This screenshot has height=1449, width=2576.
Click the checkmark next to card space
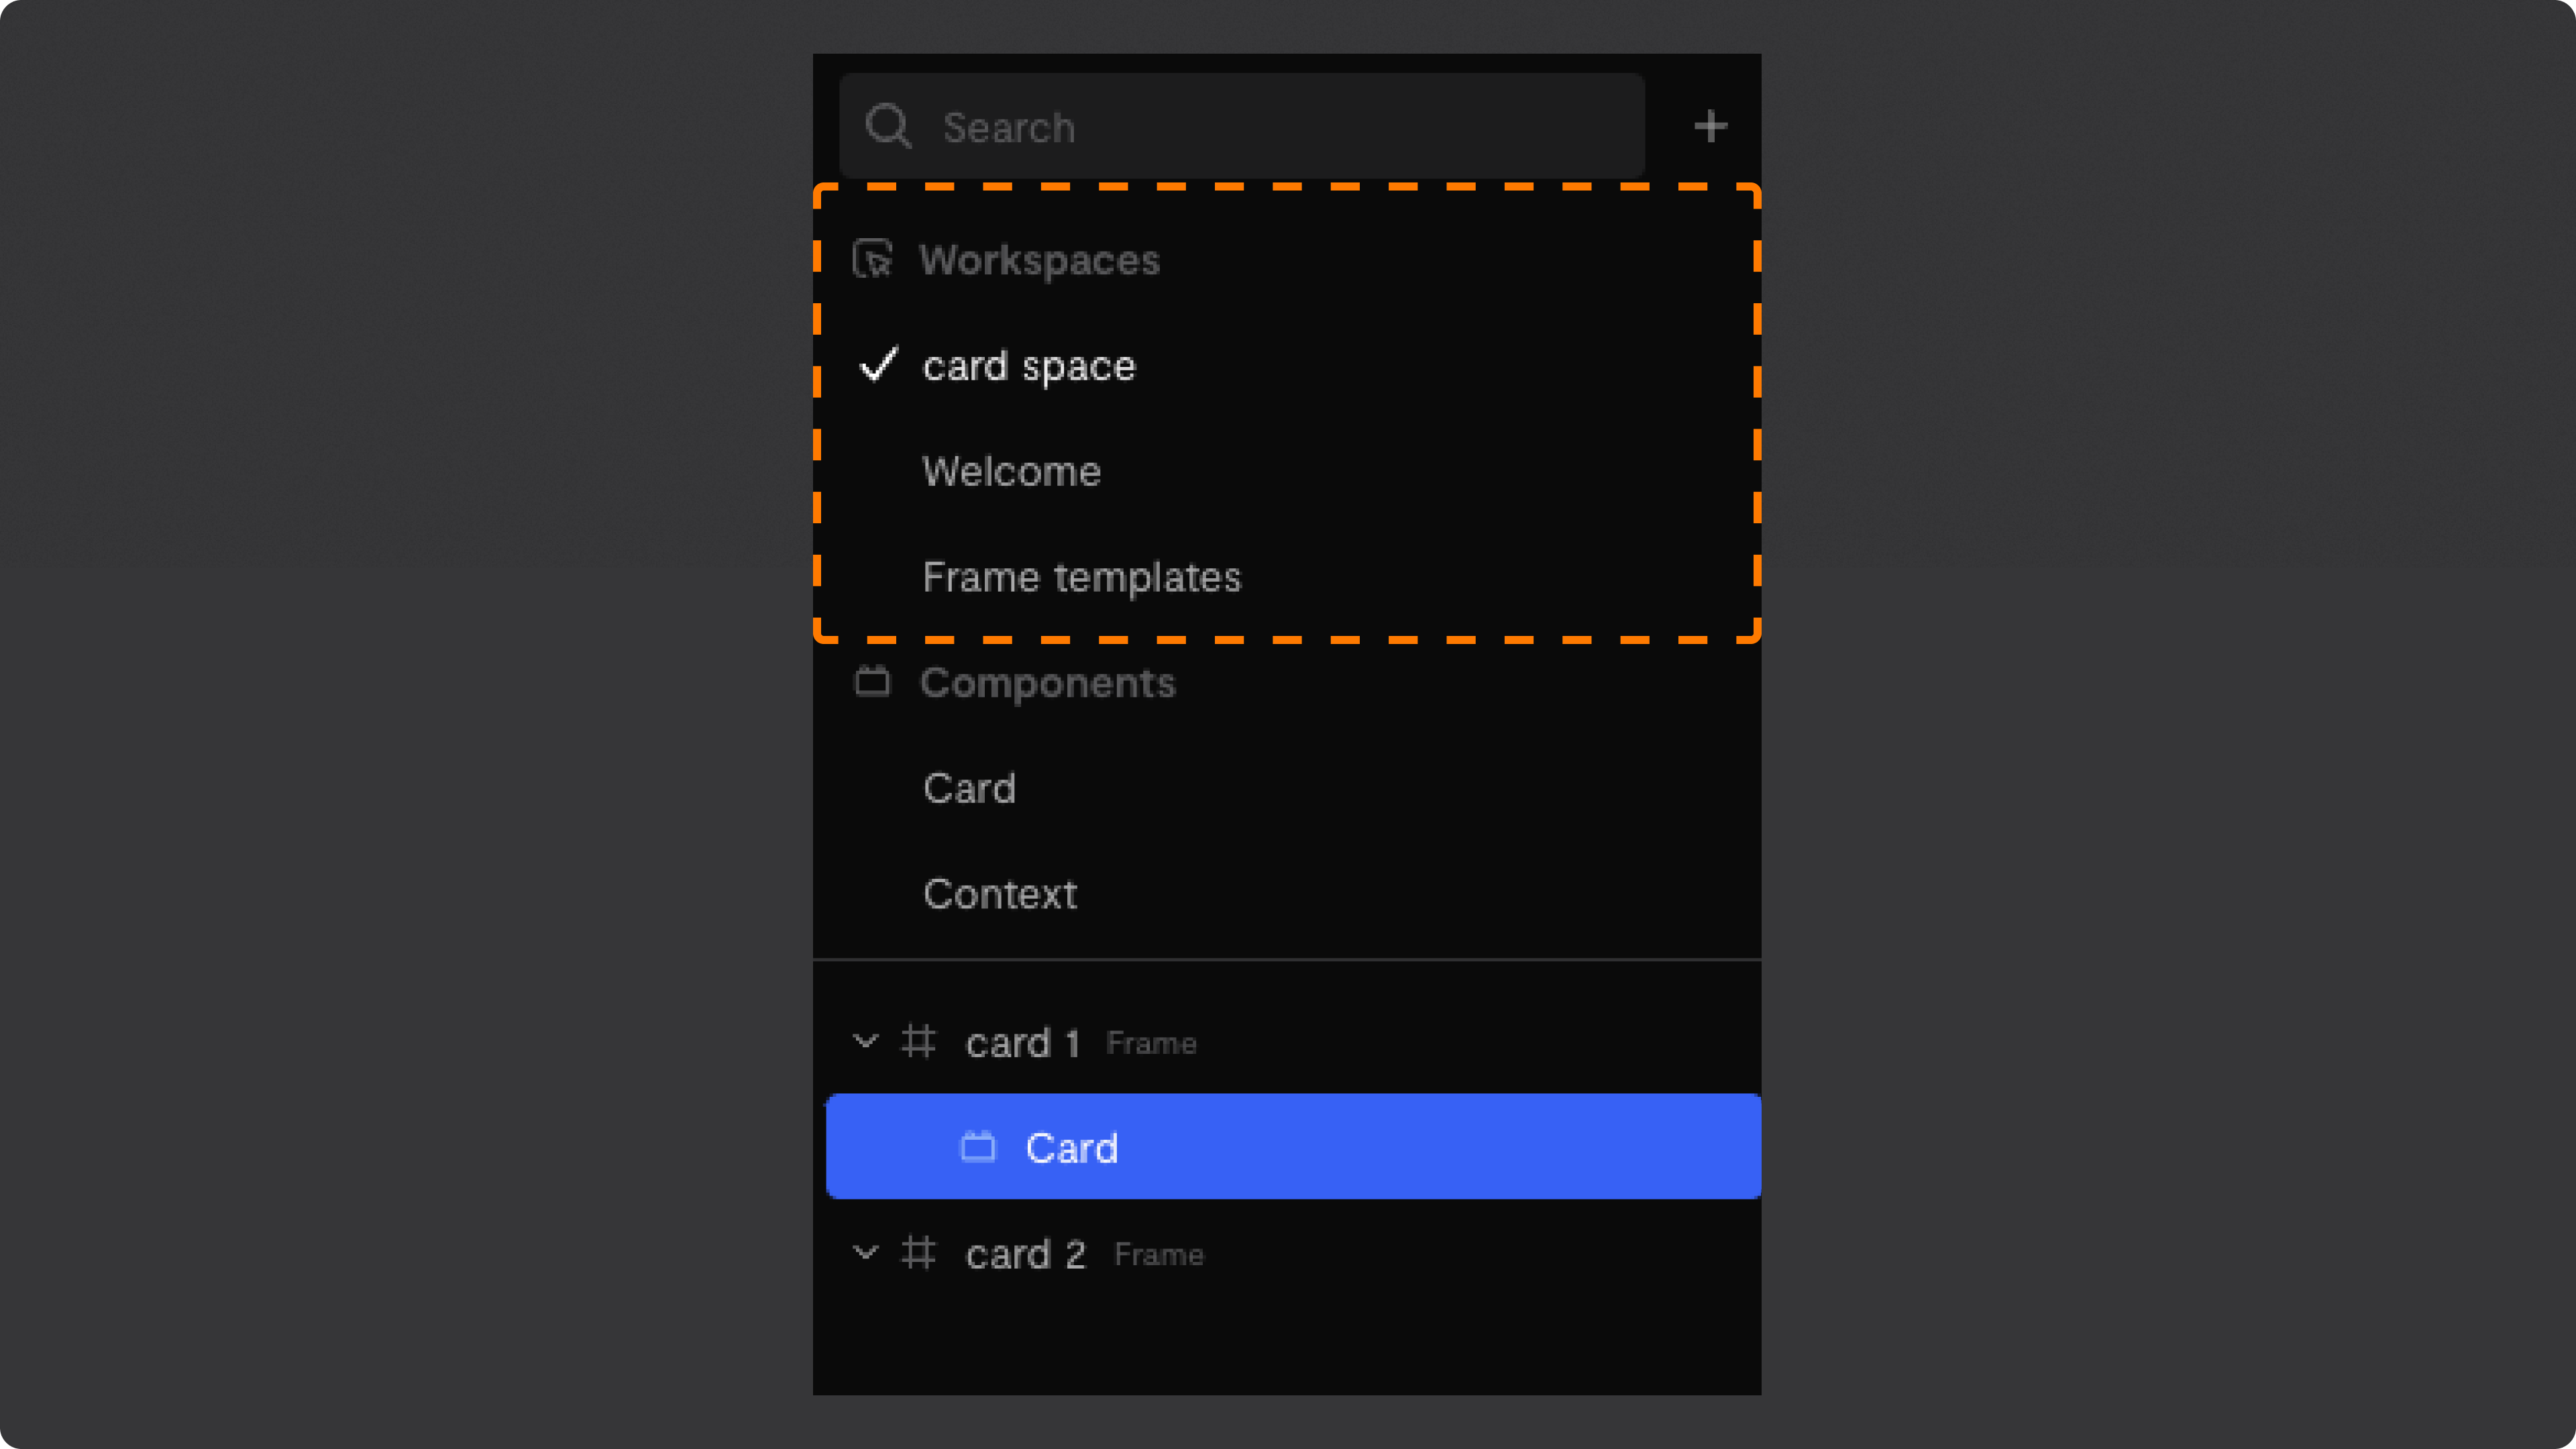(x=878, y=365)
